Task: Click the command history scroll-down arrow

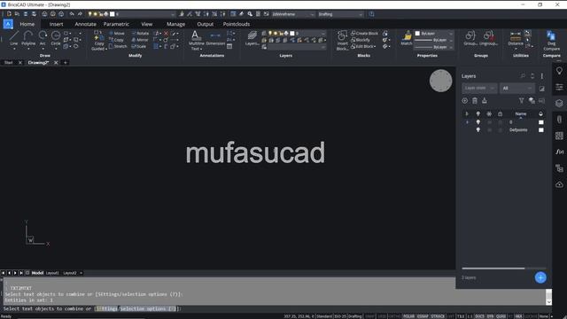Action: [549, 302]
